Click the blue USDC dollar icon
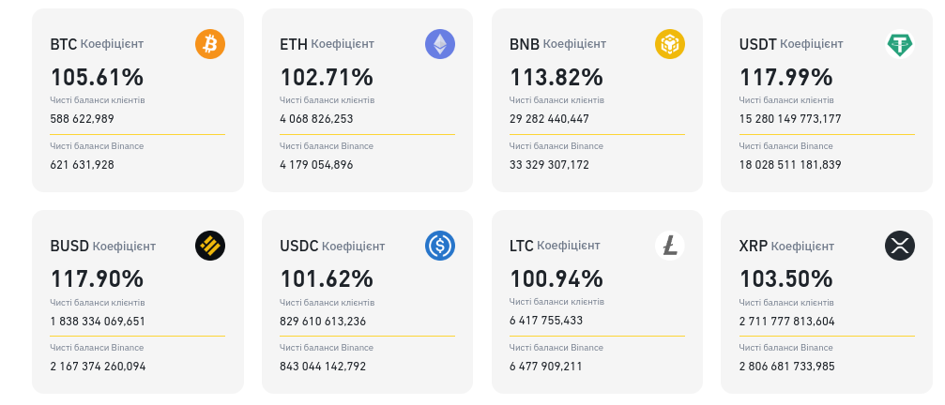The height and width of the screenshot is (405, 945). (x=440, y=246)
